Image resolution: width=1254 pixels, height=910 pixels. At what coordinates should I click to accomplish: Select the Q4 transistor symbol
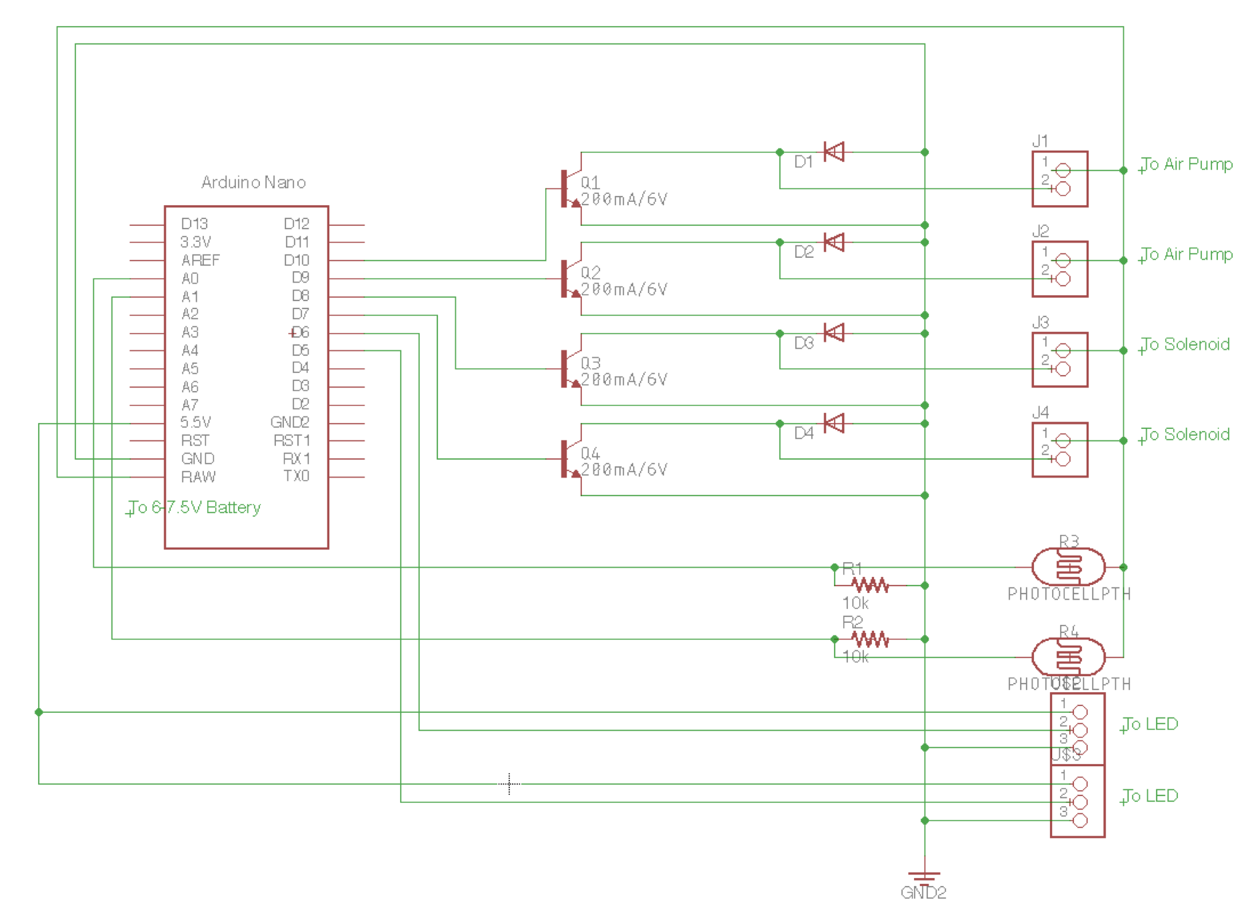point(571,459)
